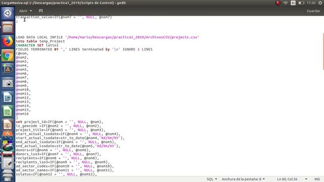Click the 'FIELDS TERMINATED BY' line

(84, 50)
